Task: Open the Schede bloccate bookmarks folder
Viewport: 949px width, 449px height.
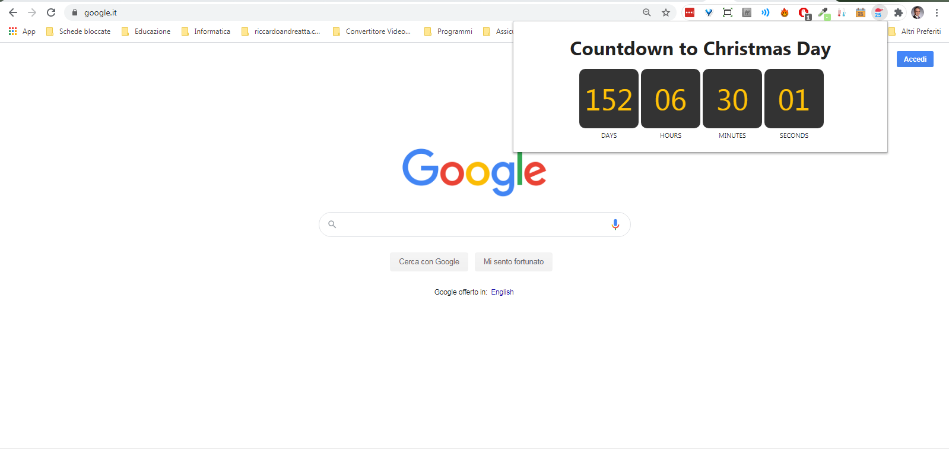Action: click(78, 31)
